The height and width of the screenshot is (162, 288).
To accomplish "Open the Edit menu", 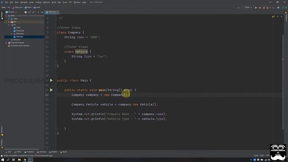I will 11,2.
